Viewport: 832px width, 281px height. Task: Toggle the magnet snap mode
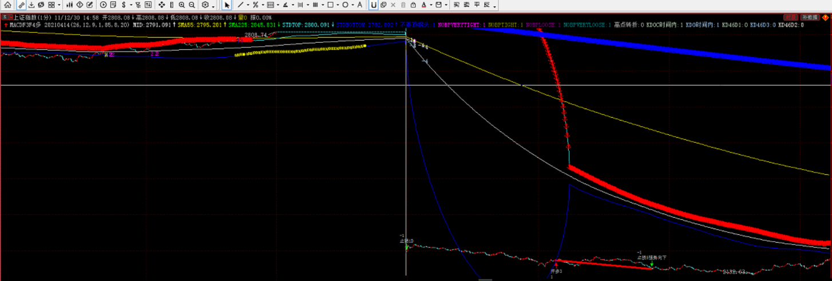tap(373, 5)
